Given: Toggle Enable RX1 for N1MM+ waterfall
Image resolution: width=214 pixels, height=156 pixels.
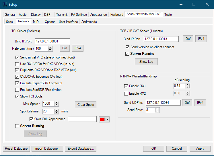Looking at the screenshot, I should [x=126, y=86].
